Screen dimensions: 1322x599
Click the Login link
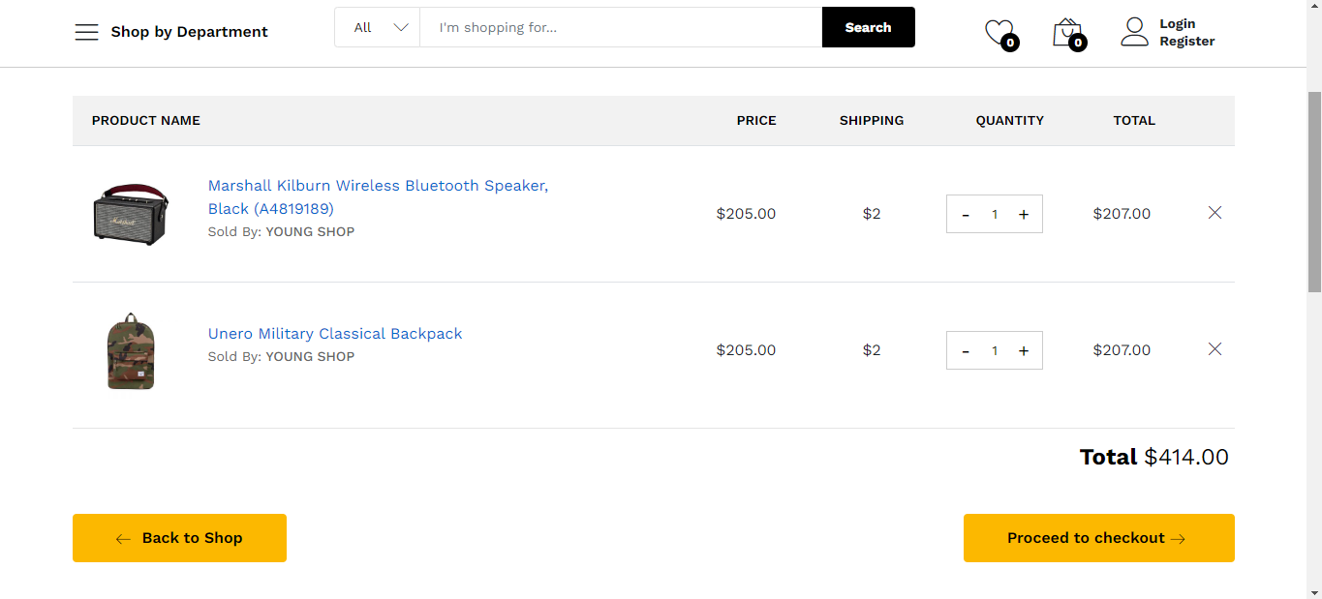pos(1177,23)
